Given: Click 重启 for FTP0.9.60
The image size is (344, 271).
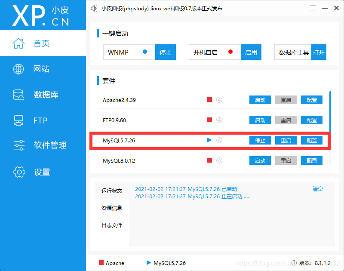Looking at the screenshot, I should pyautogui.click(x=286, y=120).
